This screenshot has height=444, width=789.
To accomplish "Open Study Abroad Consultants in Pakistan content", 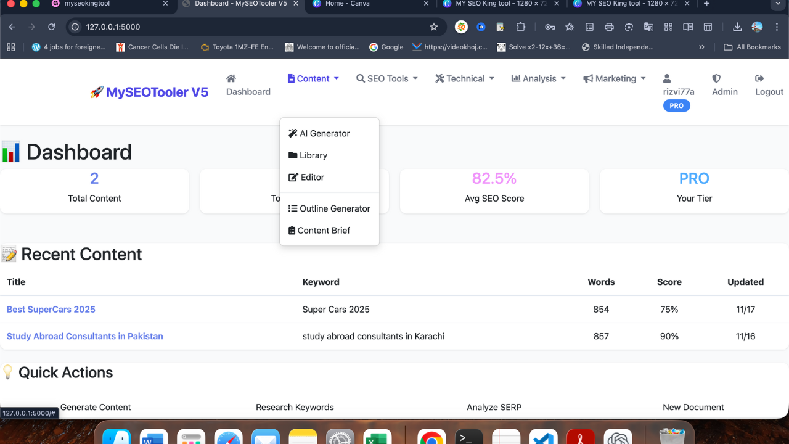I will click(85, 336).
